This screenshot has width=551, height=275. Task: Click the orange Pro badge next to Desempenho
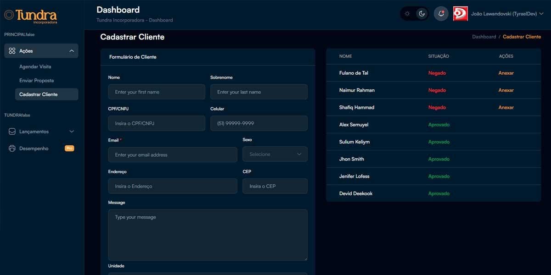[x=69, y=148]
